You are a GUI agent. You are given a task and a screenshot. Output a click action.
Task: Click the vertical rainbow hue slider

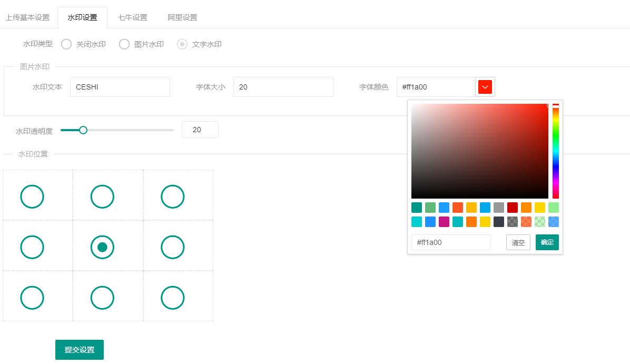pyautogui.click(x=556, y=151)
